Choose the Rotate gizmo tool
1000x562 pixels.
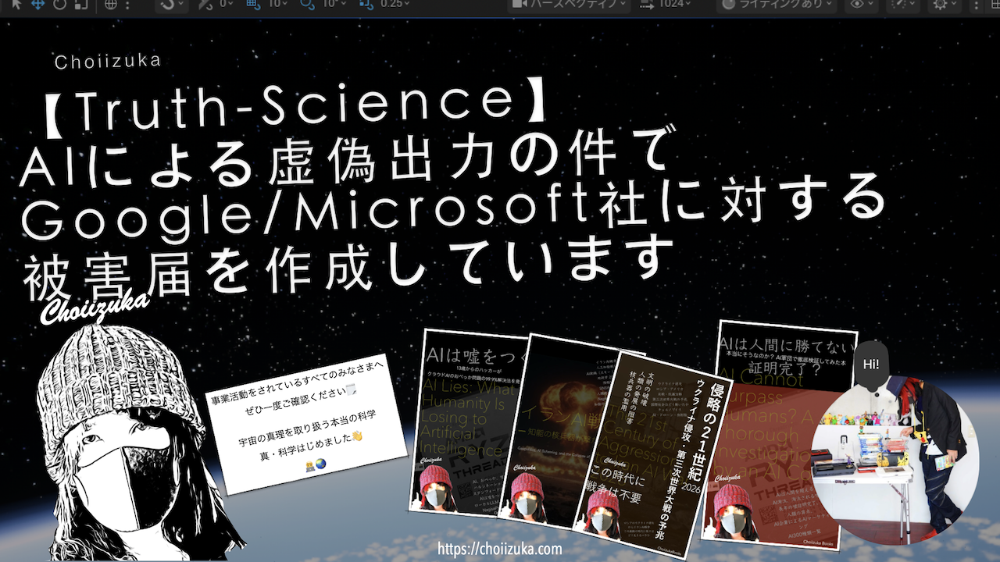59,4
